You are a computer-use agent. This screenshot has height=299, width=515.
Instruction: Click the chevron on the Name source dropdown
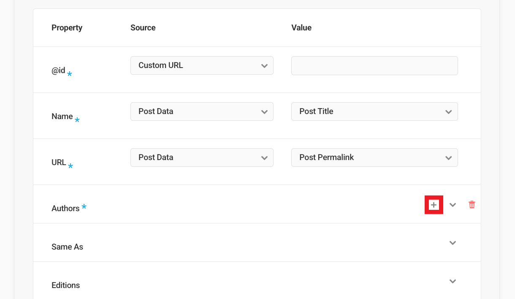pyautogui.click(x=265, y=111)
